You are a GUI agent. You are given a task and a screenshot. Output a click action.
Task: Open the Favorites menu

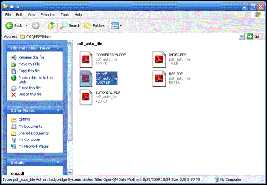click(x=48, y=15)
